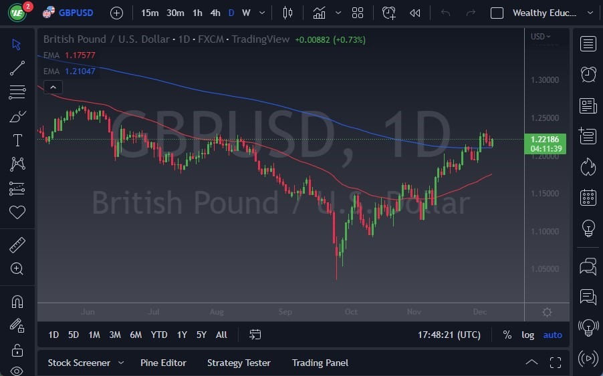Switch to the 15m timeframe
The height and width of the screenshot is (376, 603).
[150, 13]
